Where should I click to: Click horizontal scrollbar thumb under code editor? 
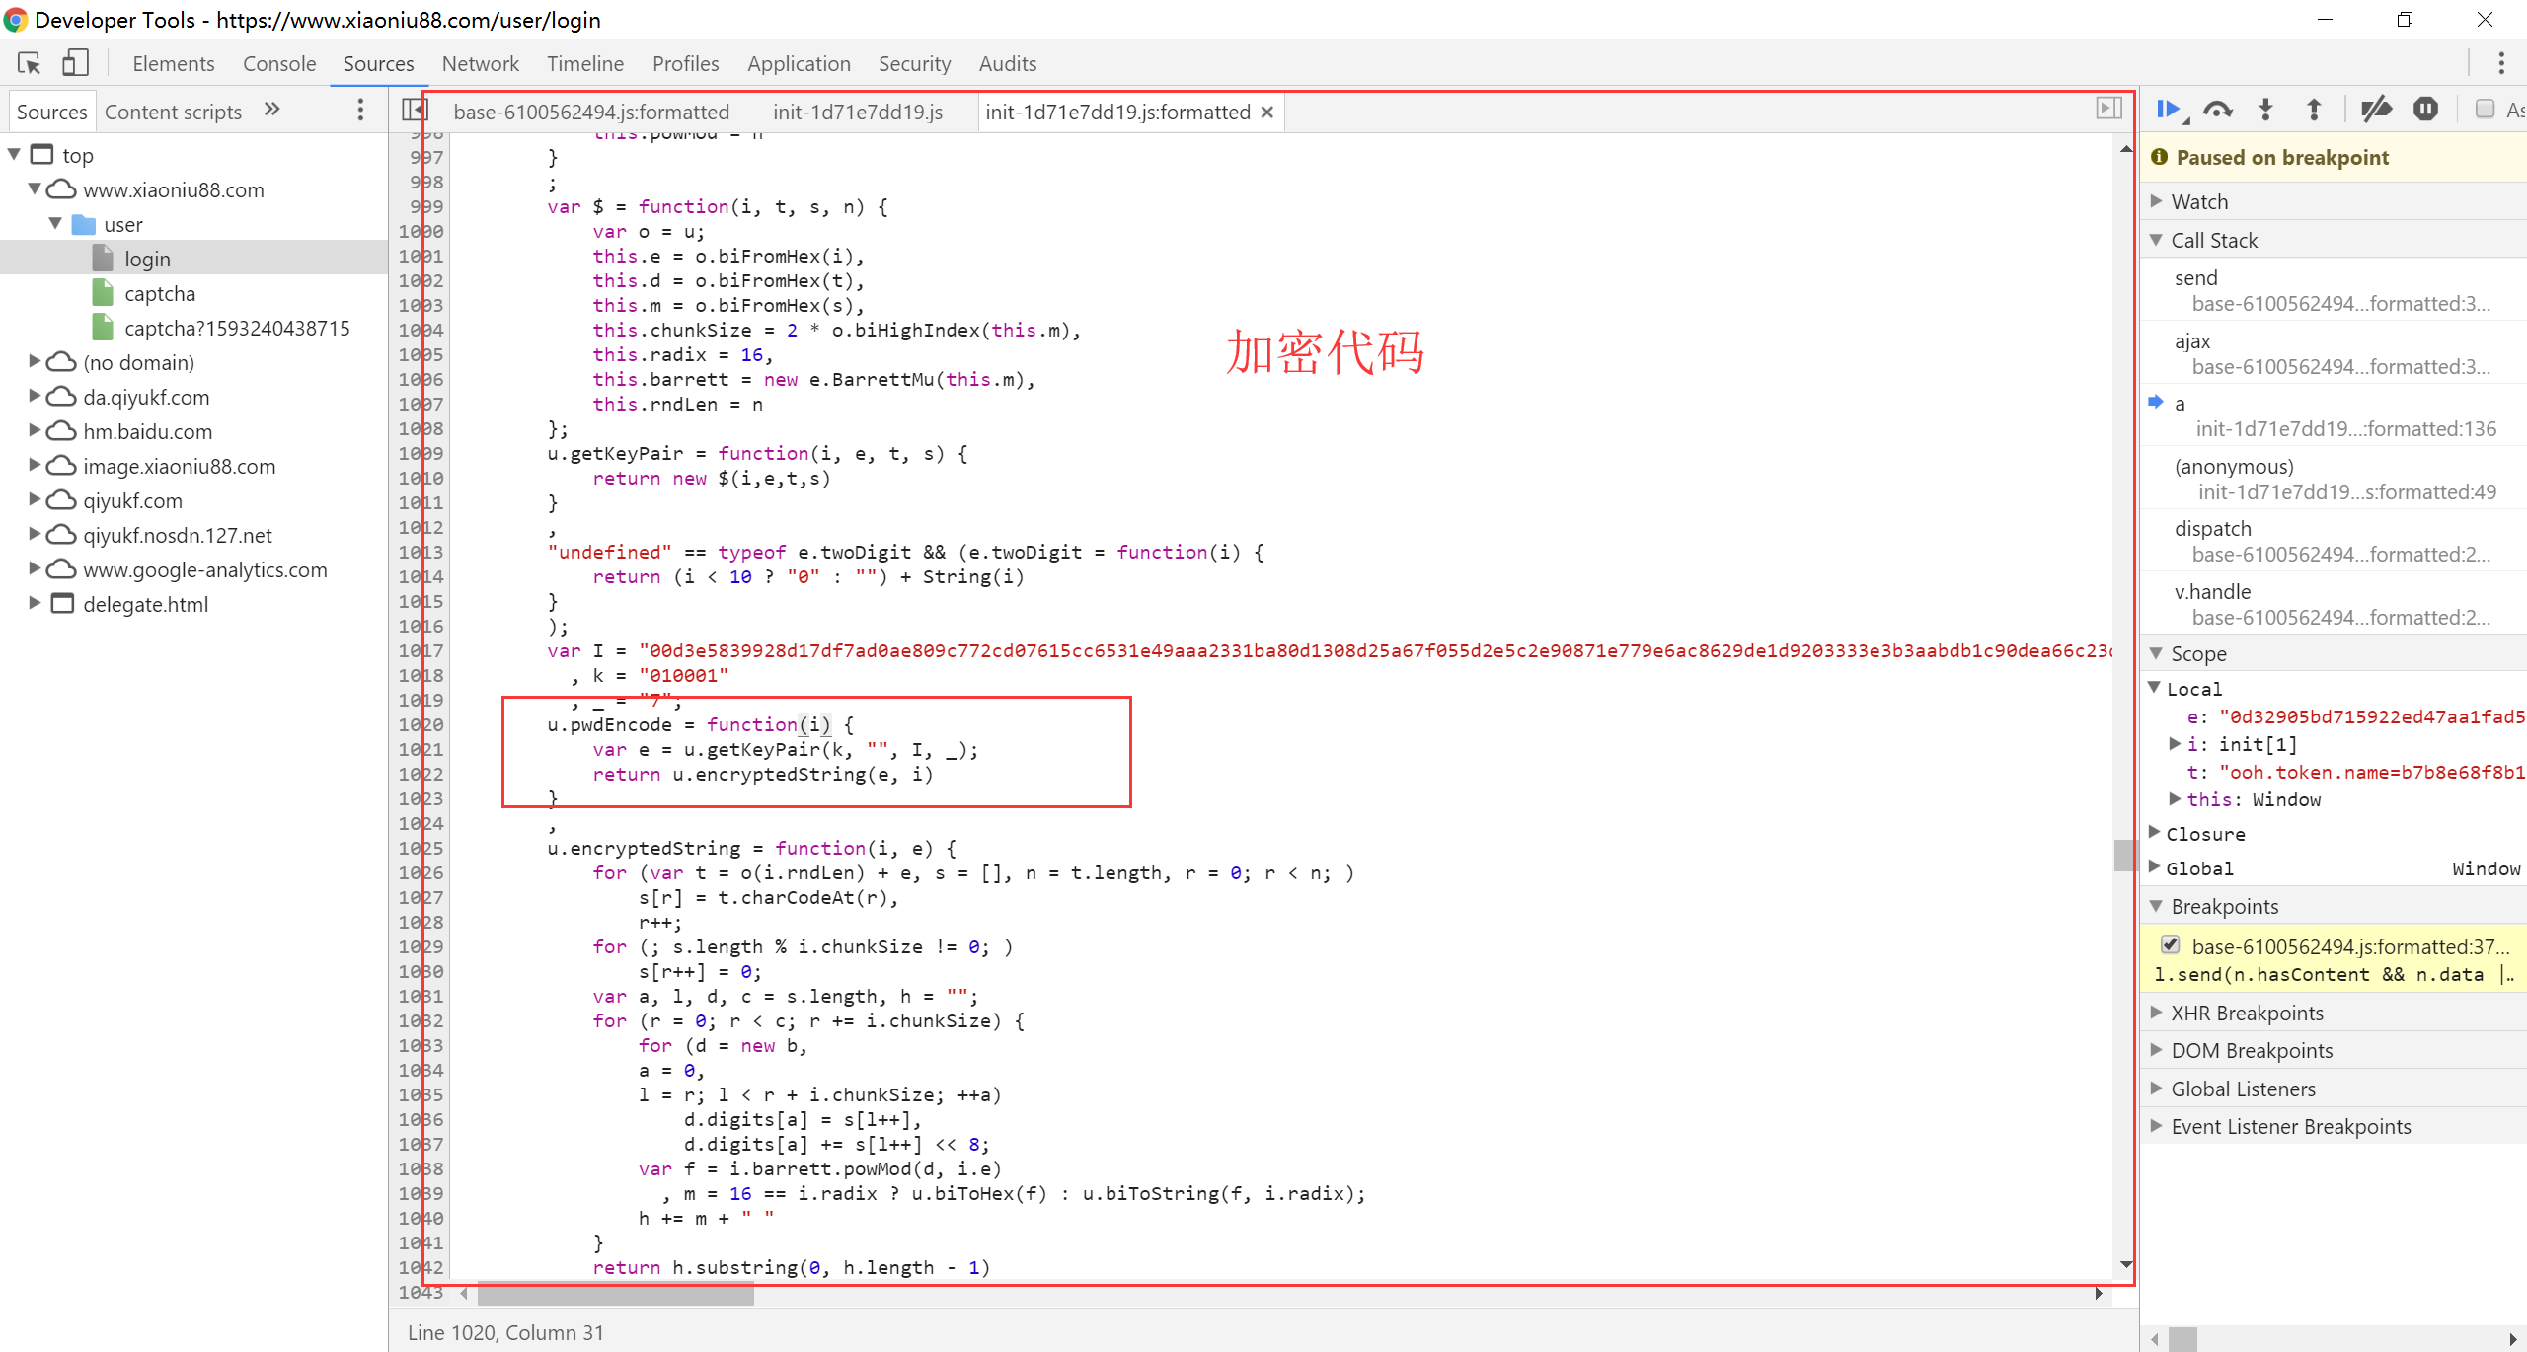coord(615,1294)
